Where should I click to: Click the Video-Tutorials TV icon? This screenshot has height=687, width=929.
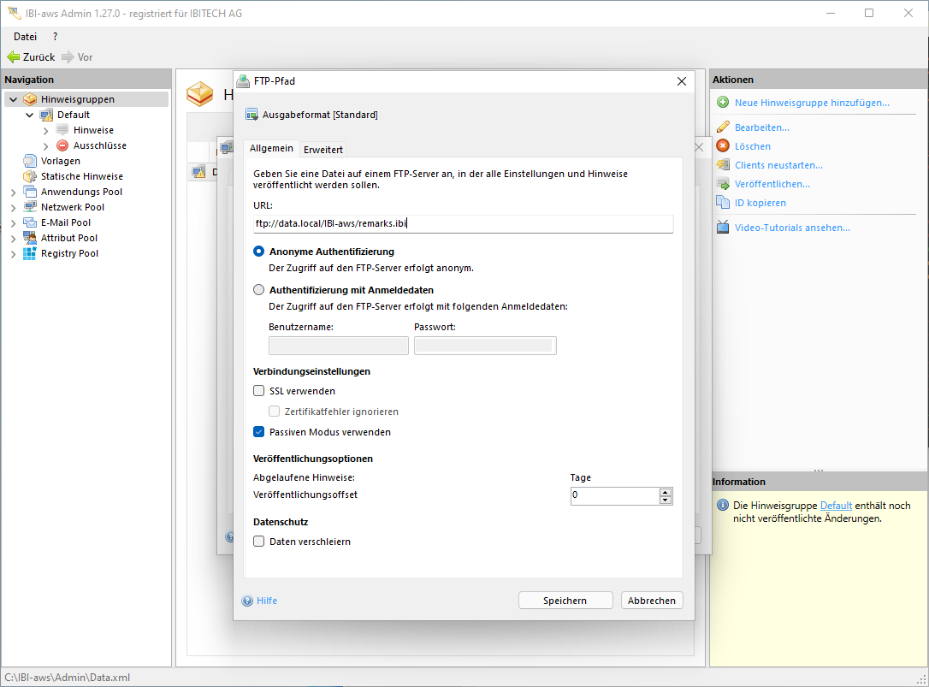click(x=723, y=228)
